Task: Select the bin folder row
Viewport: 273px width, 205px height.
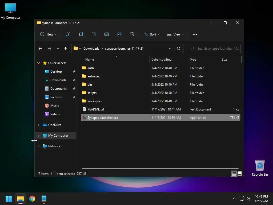Action: 161,85
